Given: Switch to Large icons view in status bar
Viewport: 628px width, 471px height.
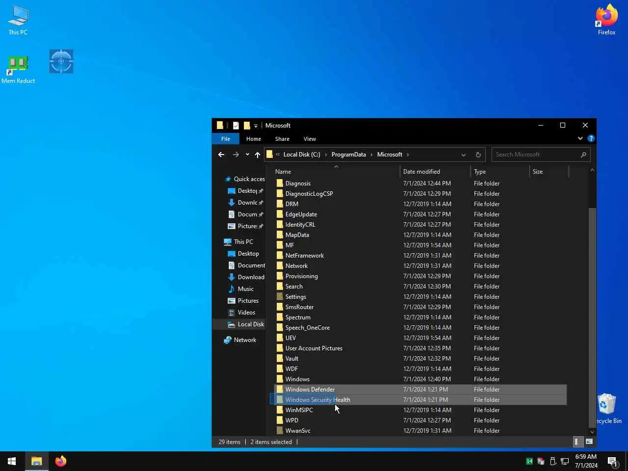Looking at the screenshot, I should point(589,442).
